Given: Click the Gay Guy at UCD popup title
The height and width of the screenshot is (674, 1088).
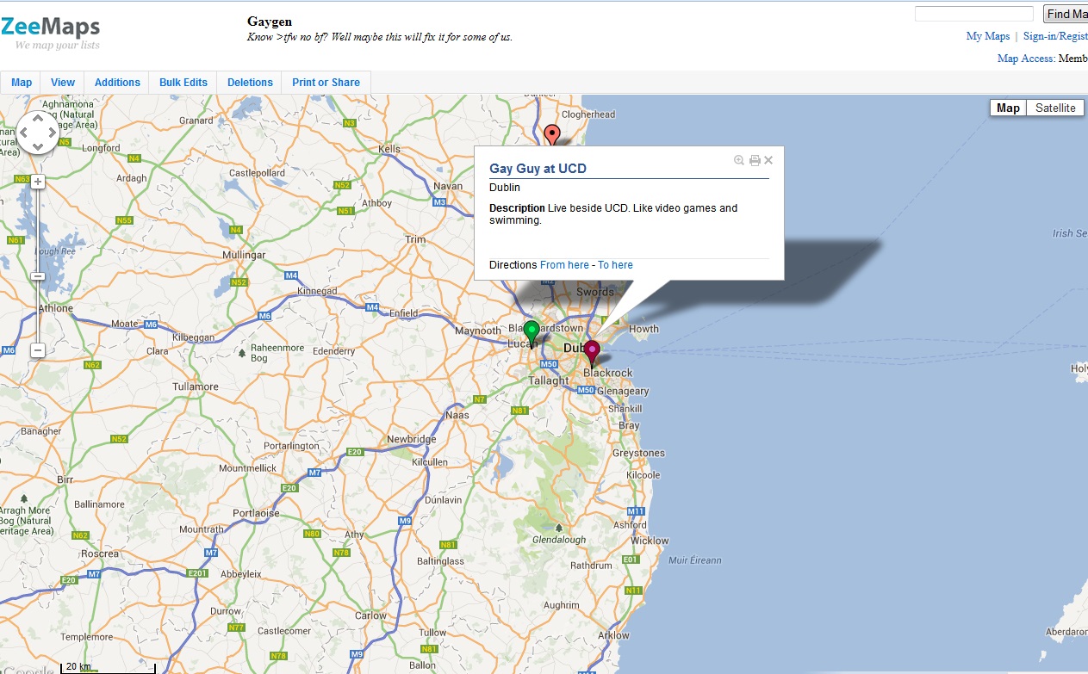Looking at the screenshot, I should coord(538,169).
